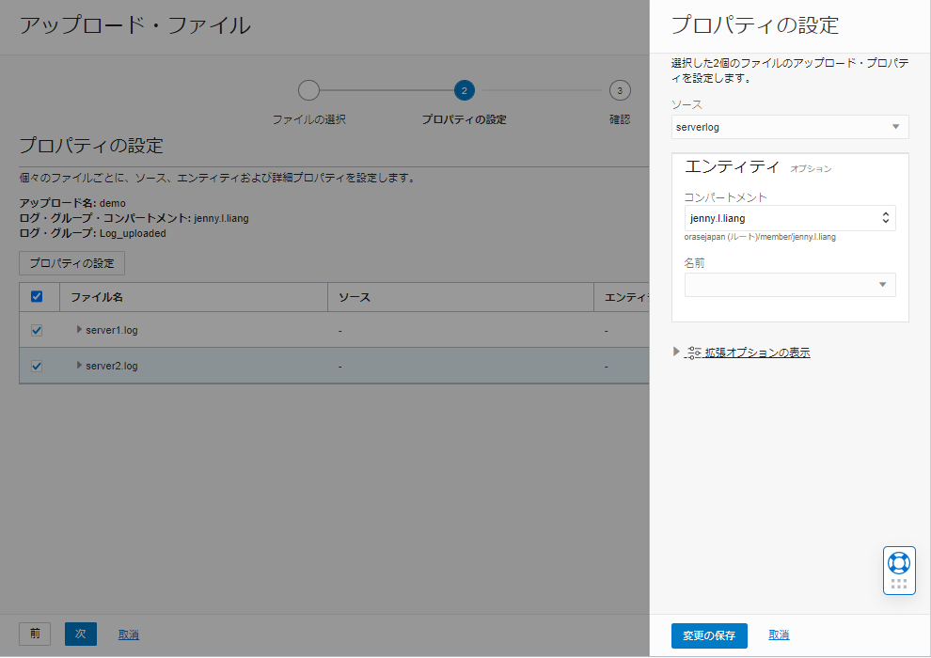This screenshot has width=931, height=658.
Task: Click the プロパティの設定 button above the table
Action: [x=71, y=263]
